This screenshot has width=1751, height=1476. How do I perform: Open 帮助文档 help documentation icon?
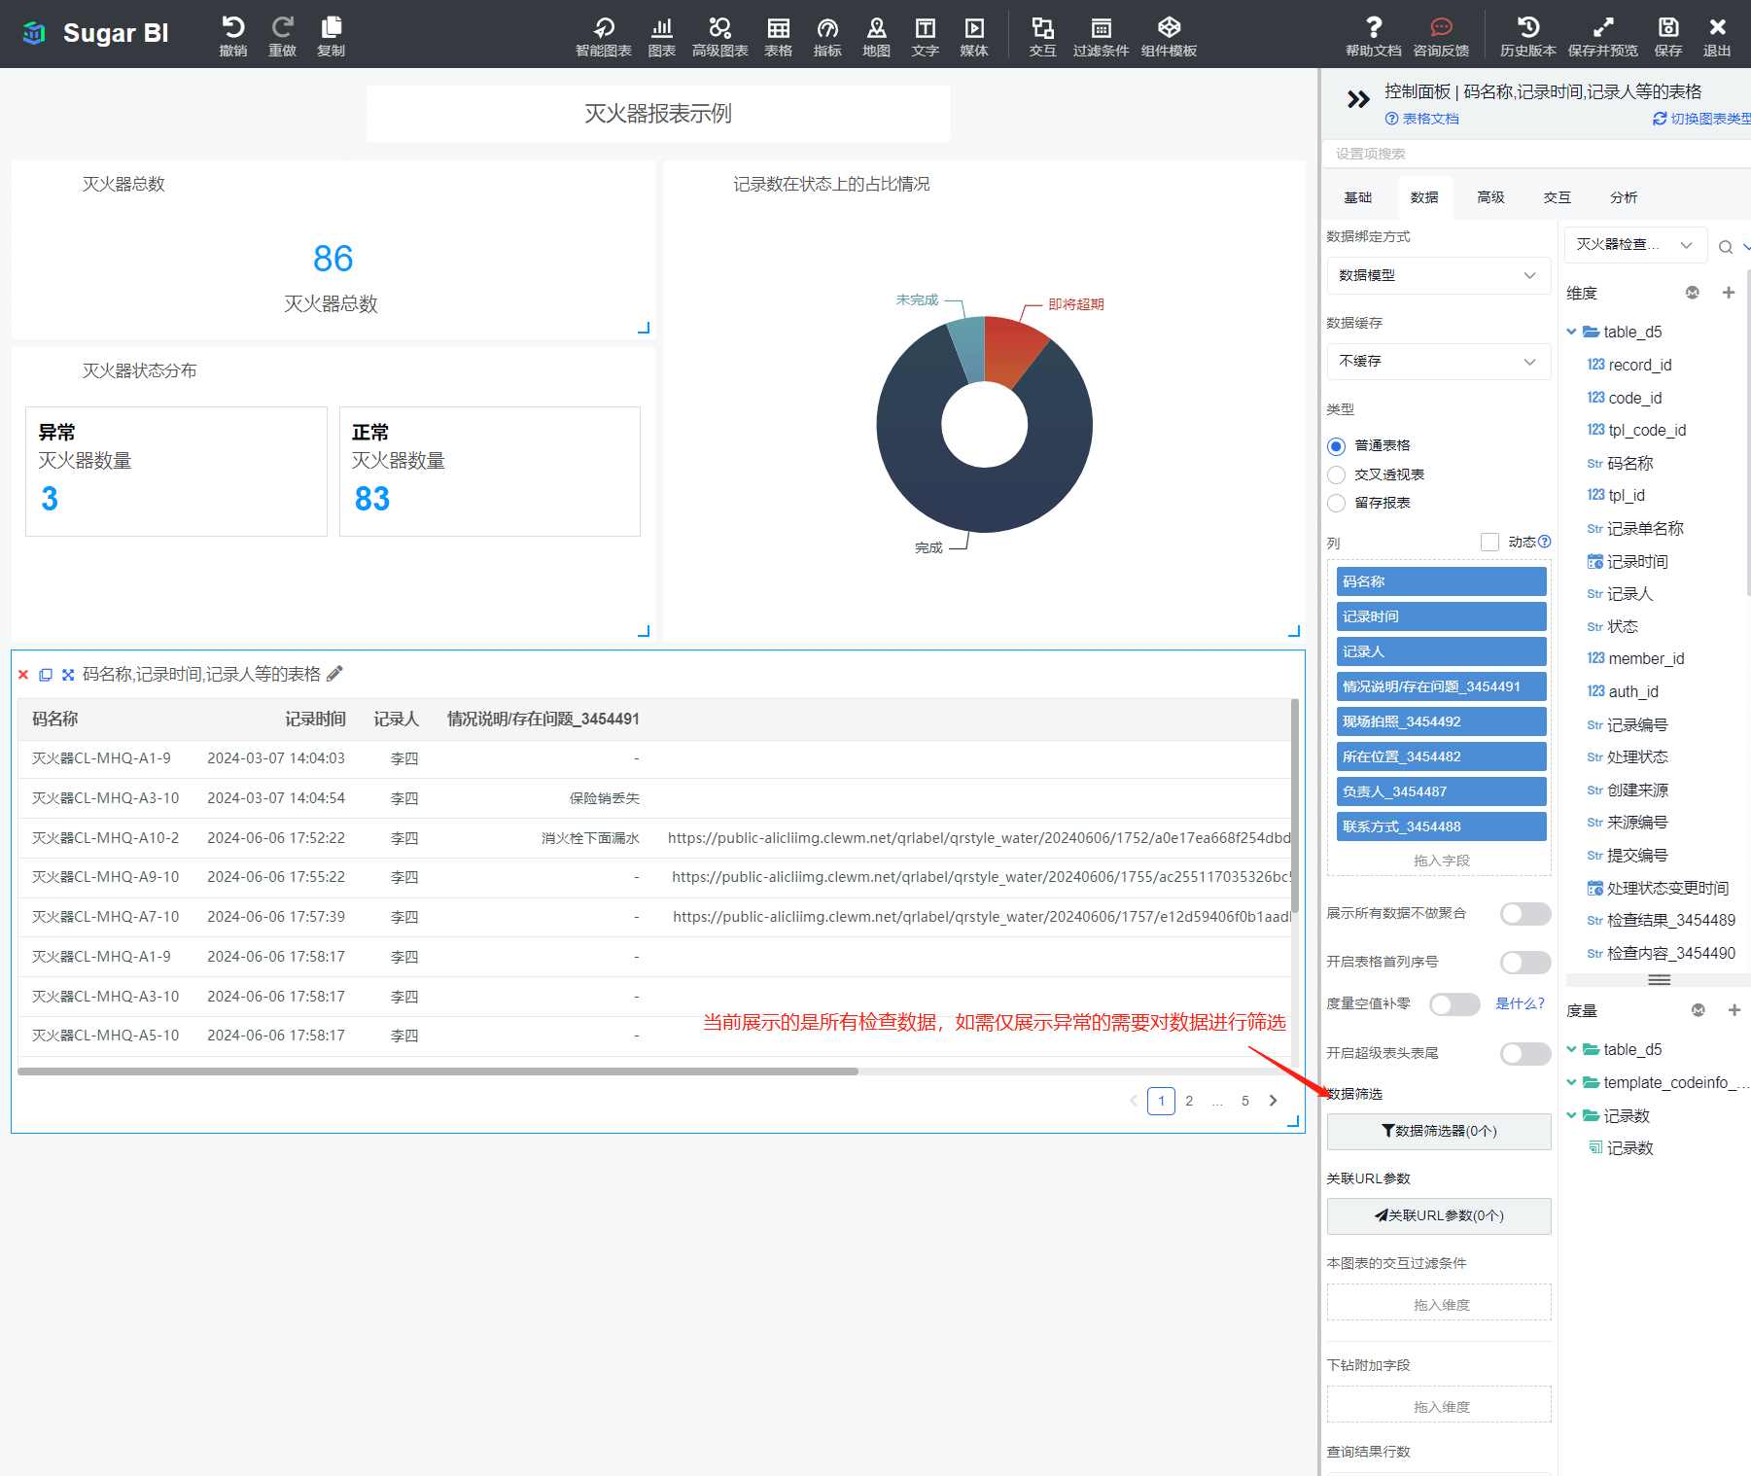[x=1374, y=27]
